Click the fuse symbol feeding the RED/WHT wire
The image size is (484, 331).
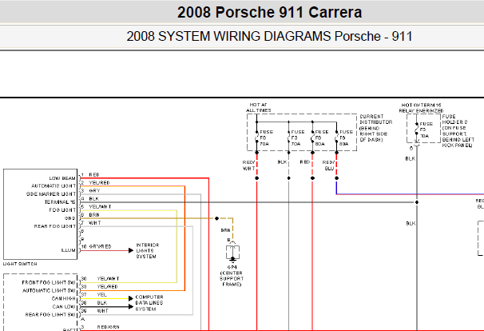(257, 138)
